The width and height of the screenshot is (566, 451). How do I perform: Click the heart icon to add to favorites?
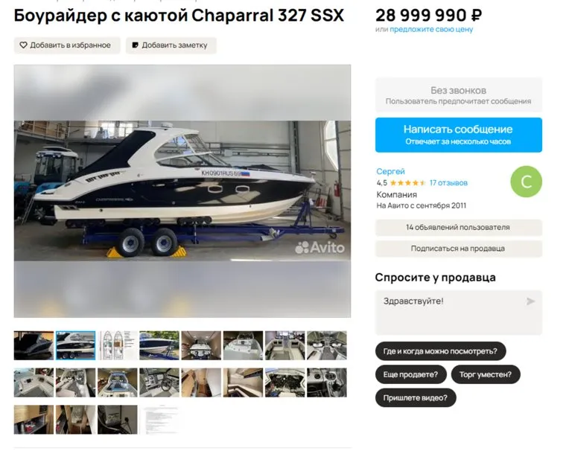(x=24, y=45)
